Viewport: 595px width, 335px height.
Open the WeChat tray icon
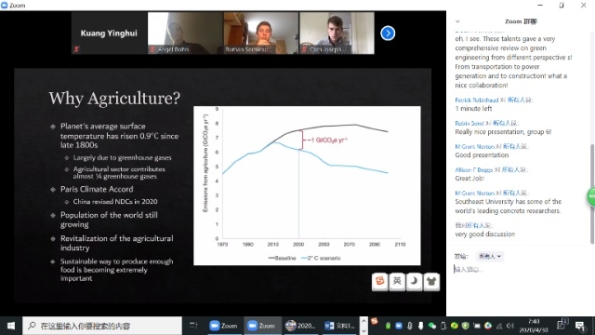coord(431,326)
